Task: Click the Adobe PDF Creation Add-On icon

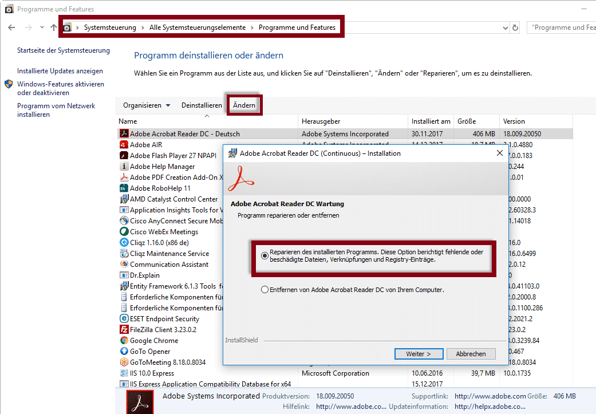Action: click(124, 177)
